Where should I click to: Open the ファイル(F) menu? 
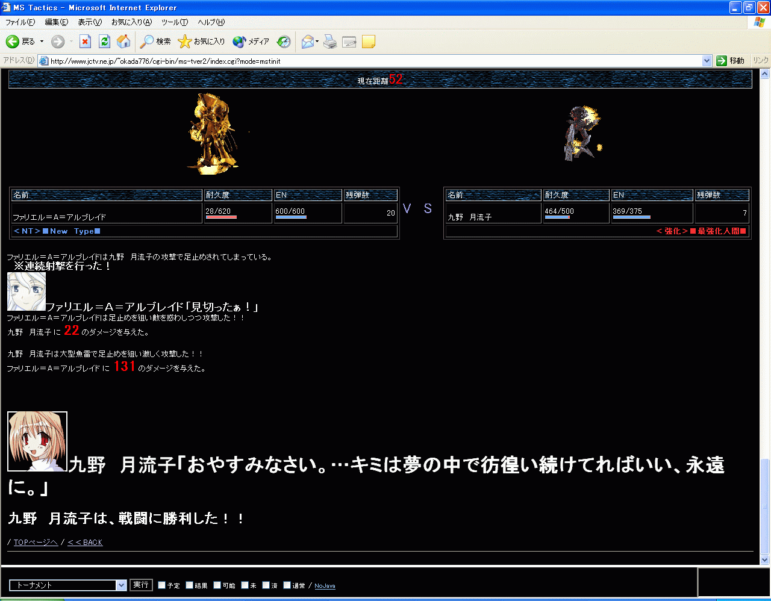[x=20, y=22]
